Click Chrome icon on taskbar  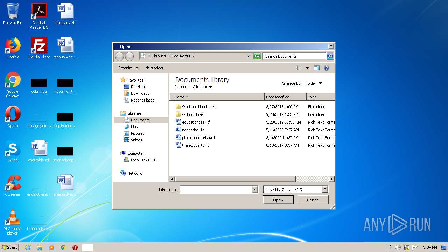pos(63,247)
